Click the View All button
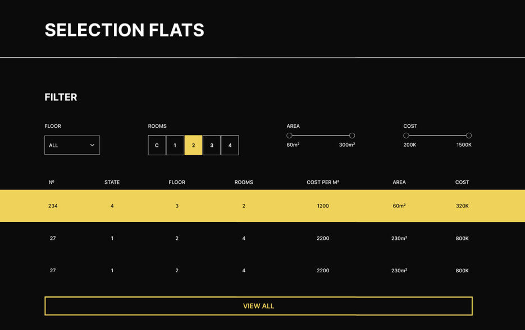Viewport: 525px width, 330px height. tap(258, 306)
